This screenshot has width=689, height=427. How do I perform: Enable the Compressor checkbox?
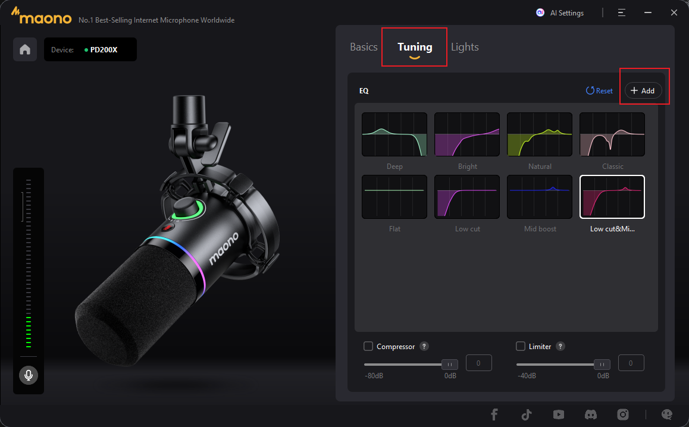pos(368,346)
